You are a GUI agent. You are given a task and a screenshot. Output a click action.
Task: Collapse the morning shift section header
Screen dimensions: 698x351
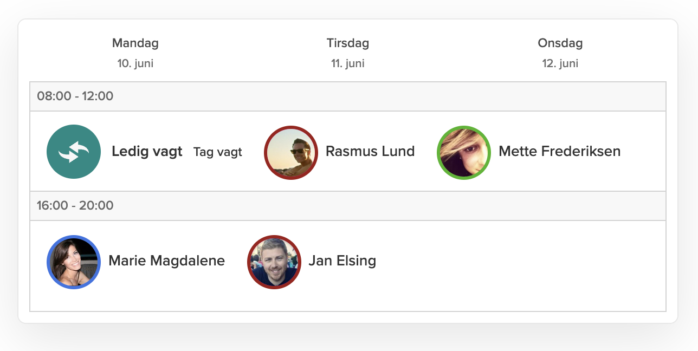click(x=347, y=96)
